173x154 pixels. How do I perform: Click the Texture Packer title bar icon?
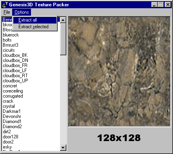[5, 5]
